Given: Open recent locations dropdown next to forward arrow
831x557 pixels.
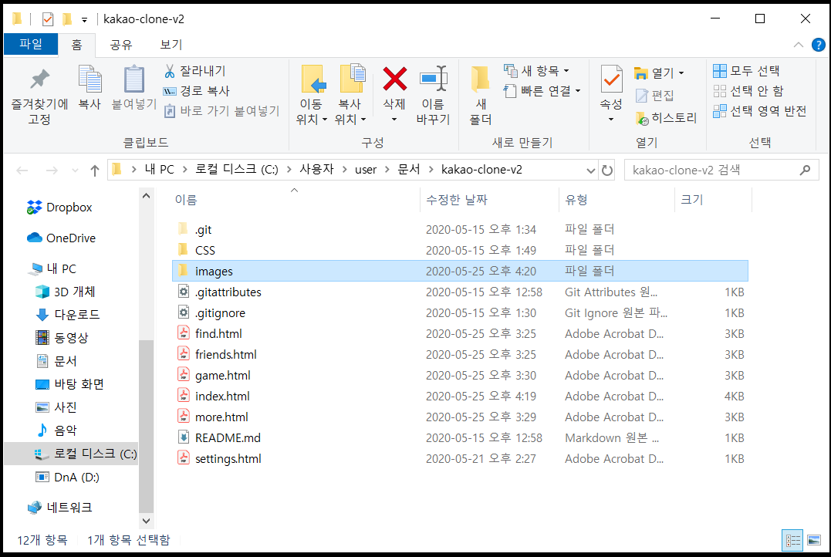Looking at the screenshot, I should [75, 170].
